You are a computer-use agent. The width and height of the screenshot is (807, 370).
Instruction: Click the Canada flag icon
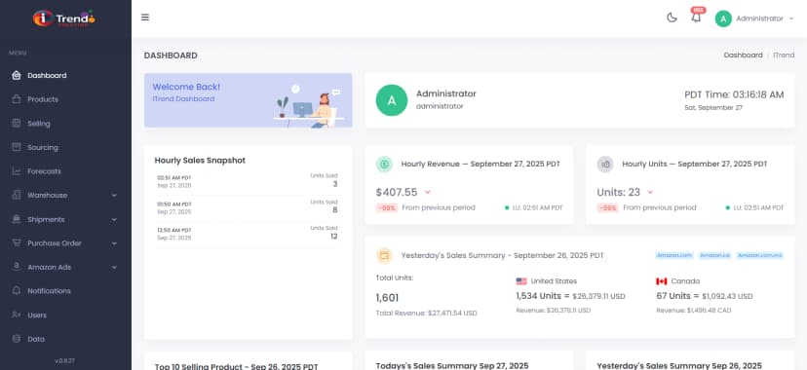point(662,281)
